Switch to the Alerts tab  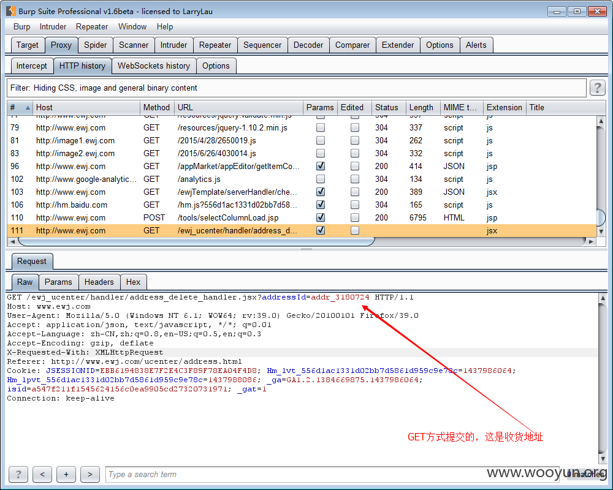pos(476,45)
